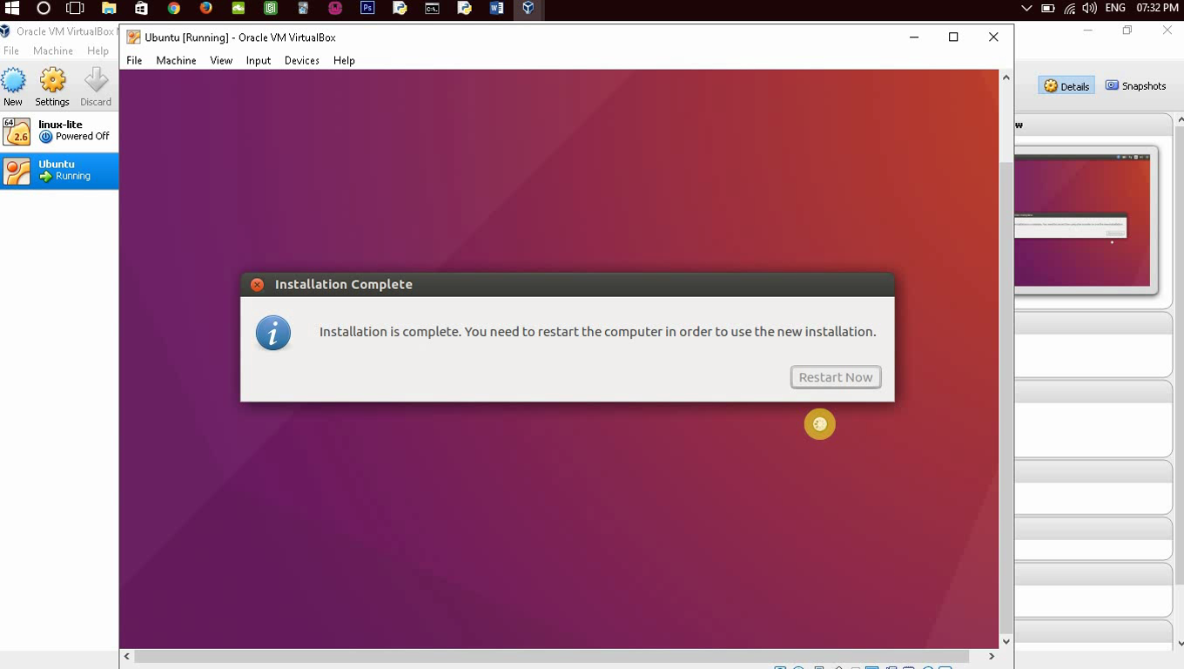
Task: Click VM window scrollbar up arrow
Action: click(x=1006, y=78)
